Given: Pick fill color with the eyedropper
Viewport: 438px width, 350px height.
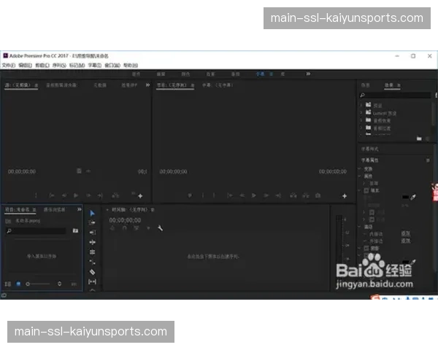Looking at the screenshot, I should pos(413,197).
